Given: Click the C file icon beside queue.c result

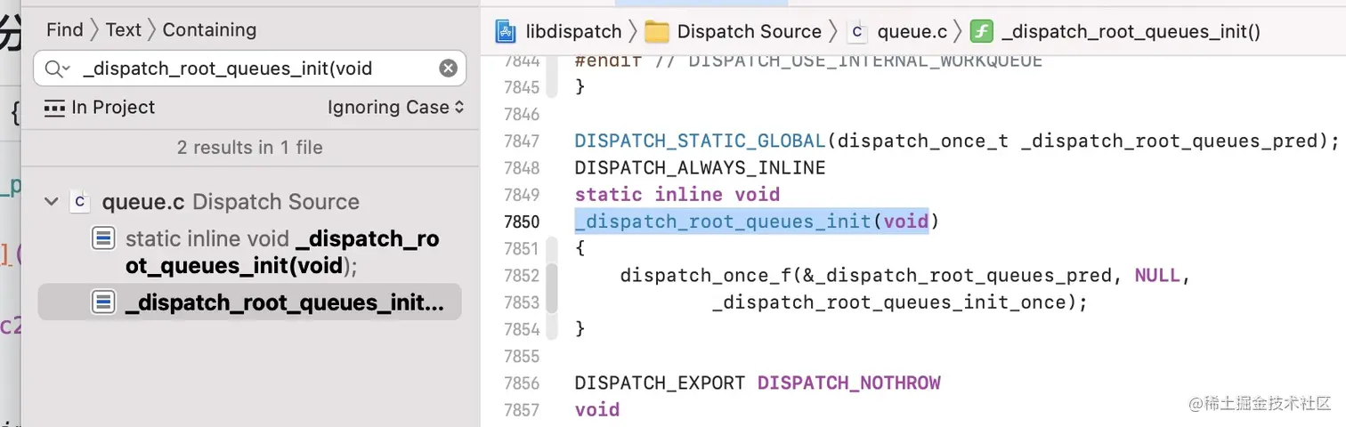Looking at the screenshot, I should pos(80,202).
